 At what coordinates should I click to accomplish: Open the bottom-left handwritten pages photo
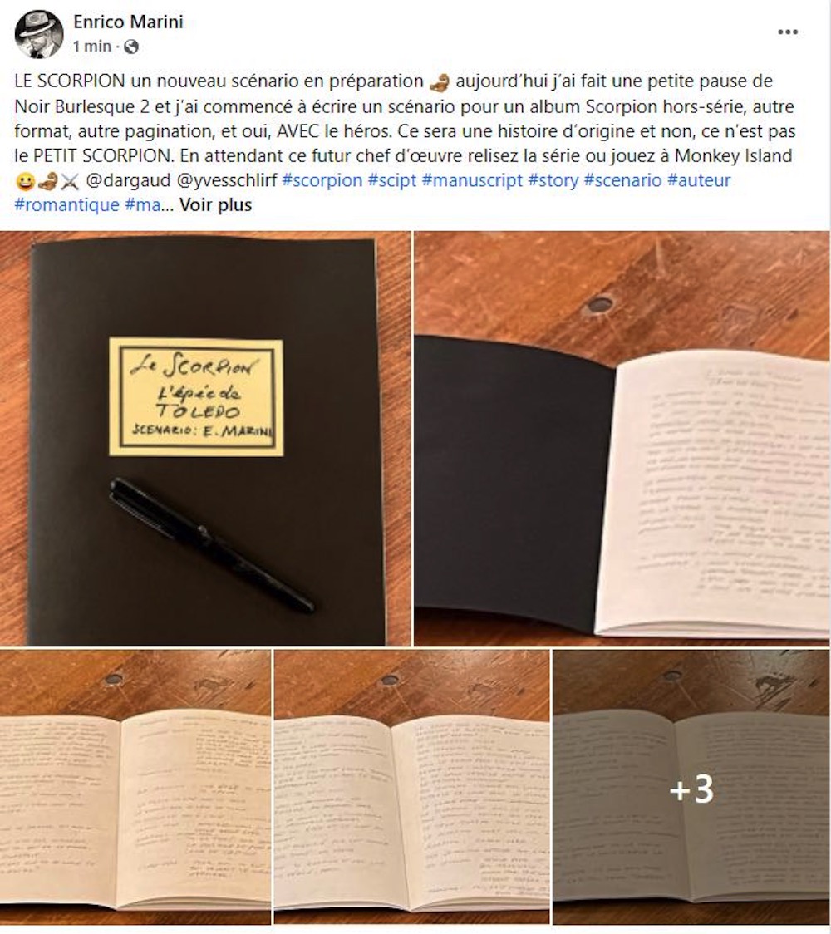click(x=135, y=787)
